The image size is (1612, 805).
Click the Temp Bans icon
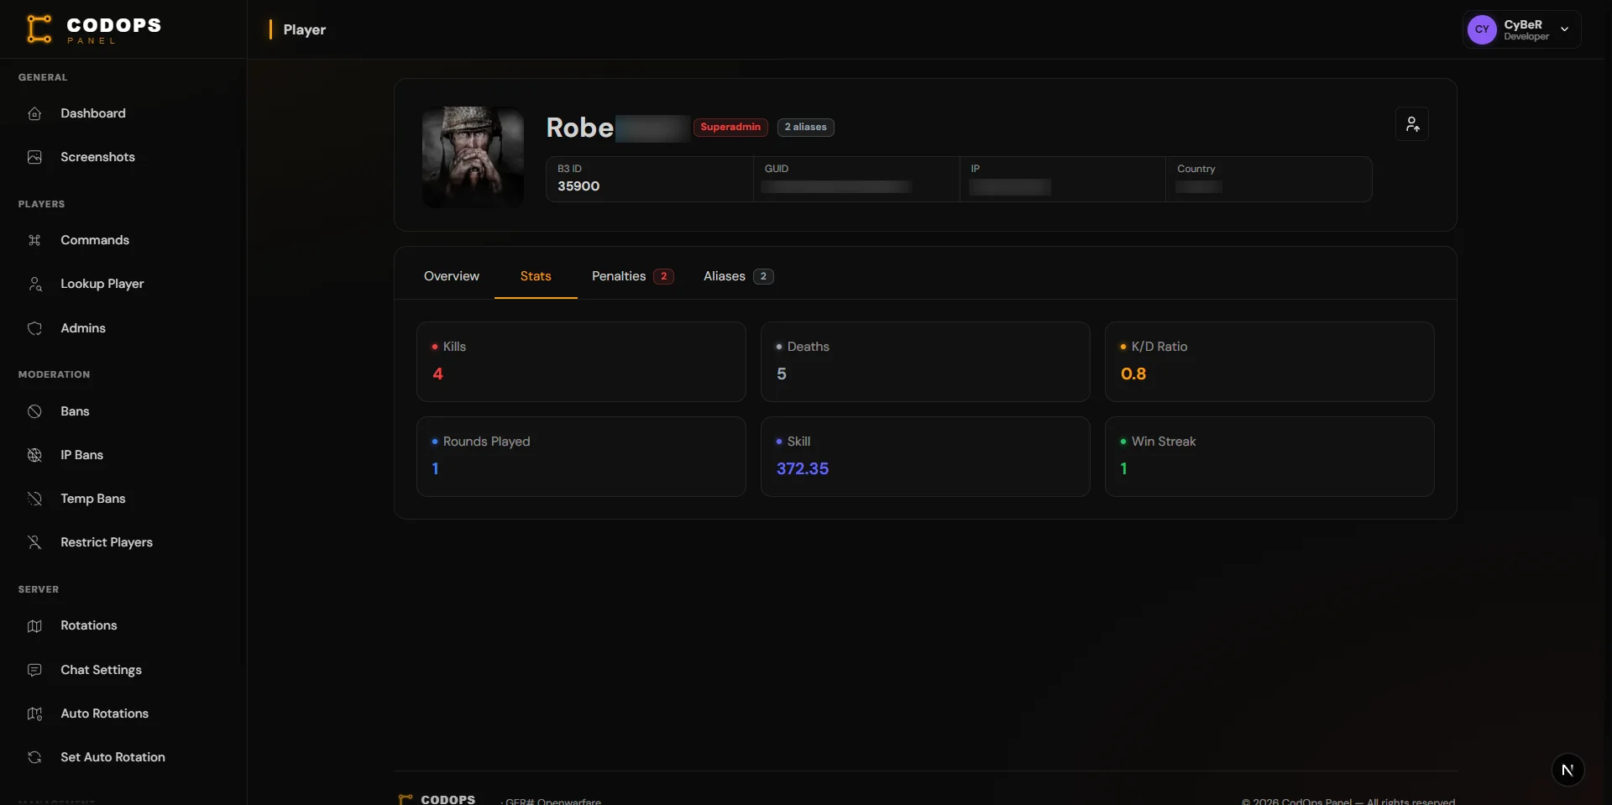pos(34,499)
